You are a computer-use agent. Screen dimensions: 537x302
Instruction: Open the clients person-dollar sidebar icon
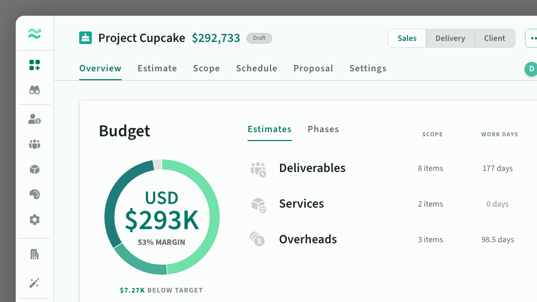point(35,119)
